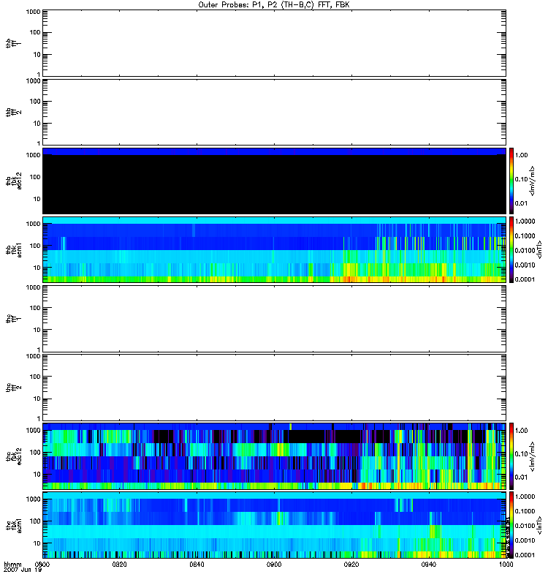Viewport: 548px width, 585px height.
Task: Select the 'thc fff 2' panel axis label
Action: coord(13,388)
